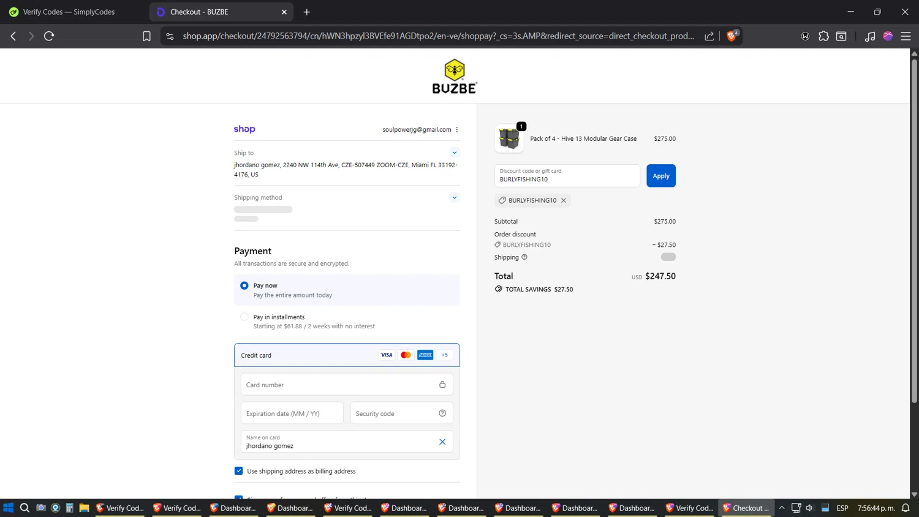Screen dimensions: 919x517
Task: Open Leo AI purple circle icon
Action: 888,36
